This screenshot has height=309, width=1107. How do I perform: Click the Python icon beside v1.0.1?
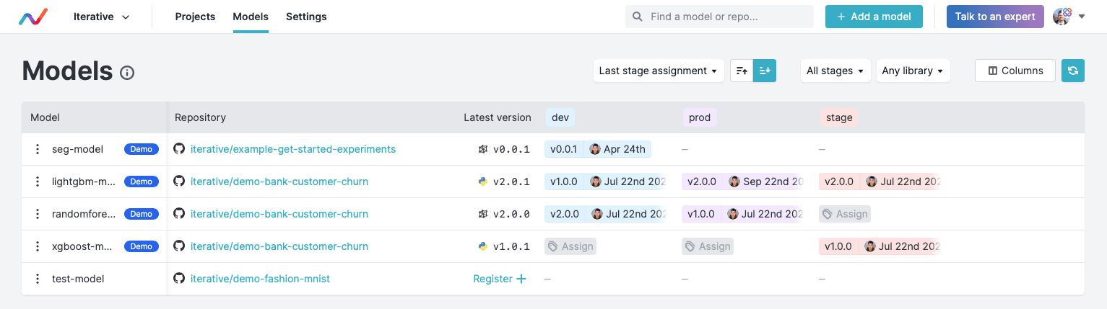483,246
